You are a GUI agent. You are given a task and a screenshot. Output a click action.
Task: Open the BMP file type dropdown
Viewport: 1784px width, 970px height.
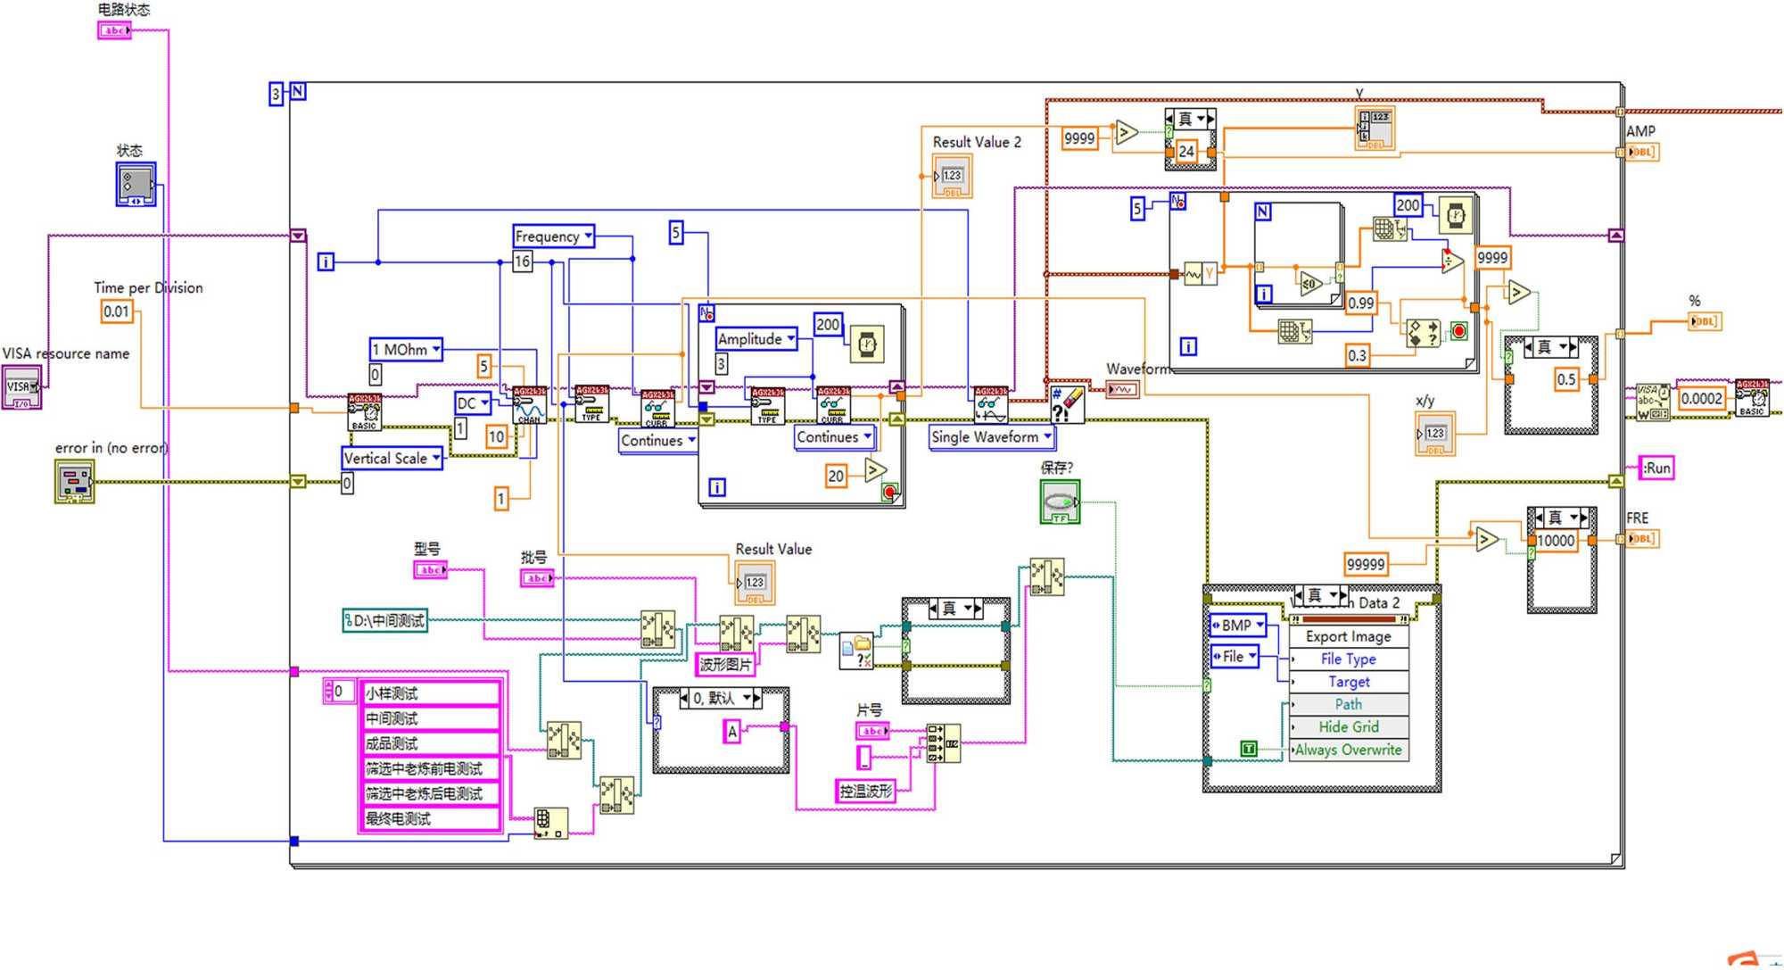pyautogui.click(x=1260, y=626)
